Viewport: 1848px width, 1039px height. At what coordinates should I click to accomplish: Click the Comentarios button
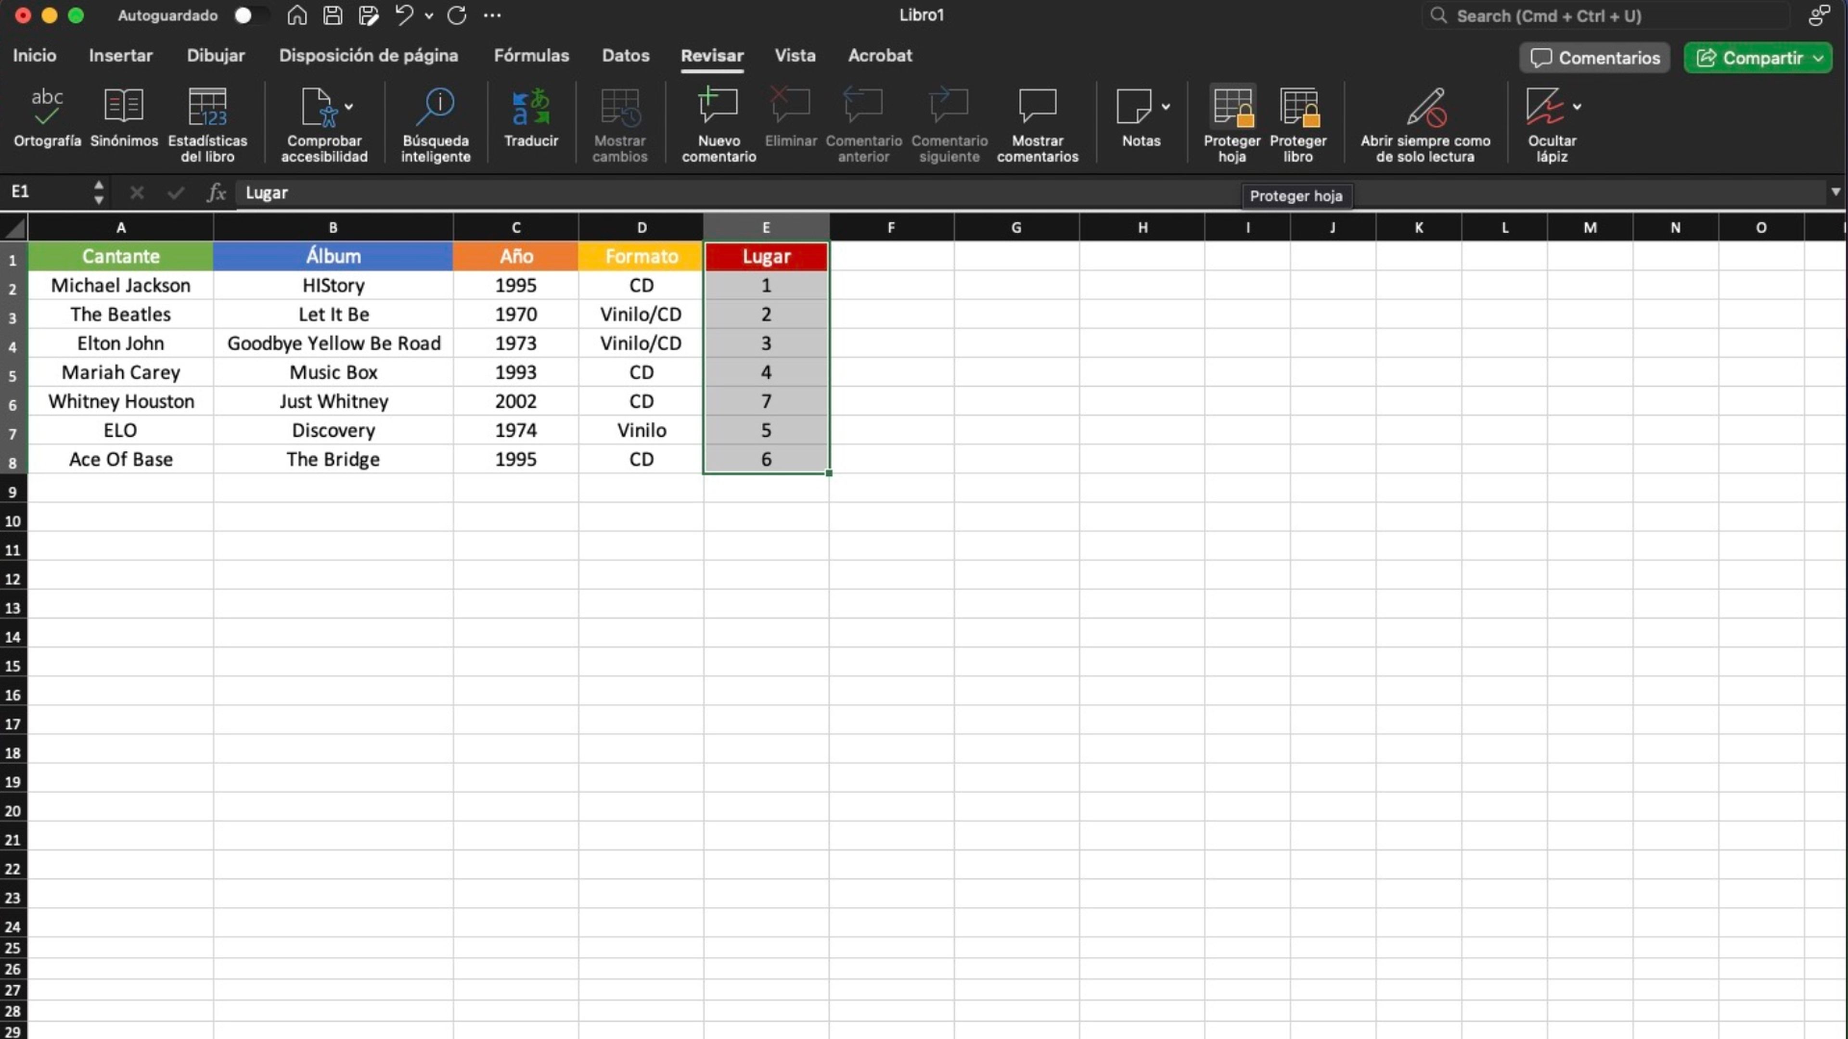coord(1595,58)
